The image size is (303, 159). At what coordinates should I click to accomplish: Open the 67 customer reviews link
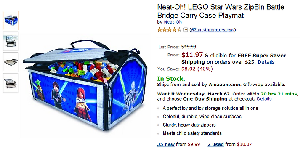point(213,30)
